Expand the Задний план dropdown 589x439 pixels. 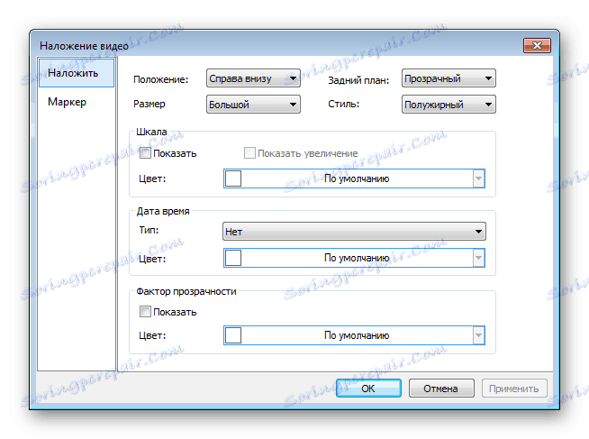click(449, 78)
